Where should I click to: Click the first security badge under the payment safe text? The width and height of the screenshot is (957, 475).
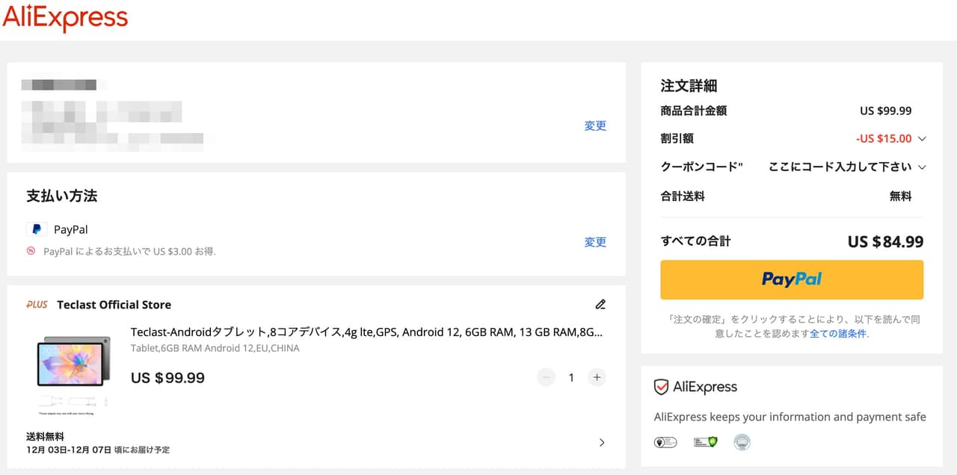665,442
